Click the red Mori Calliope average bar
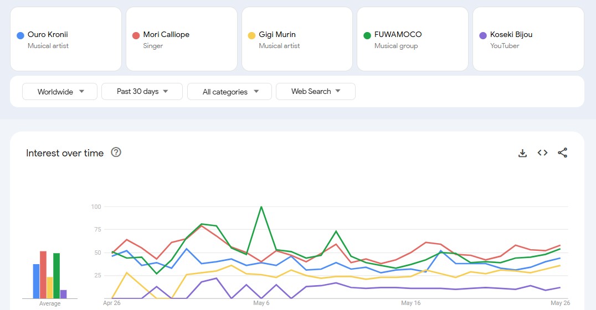Image resolution: width=596 pixels, height=310 pixels. [x=43, y=275]
